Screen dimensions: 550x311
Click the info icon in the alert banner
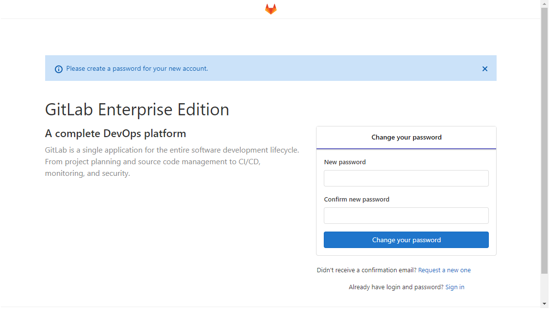click(x=59, y=69)
